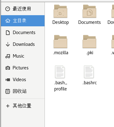Viewport: 114px width, 127px height.
Task: Click the music note icon beside Music
Action: [8, 56]
